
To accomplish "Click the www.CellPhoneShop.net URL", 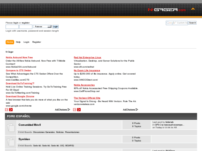I will (87, 91).
